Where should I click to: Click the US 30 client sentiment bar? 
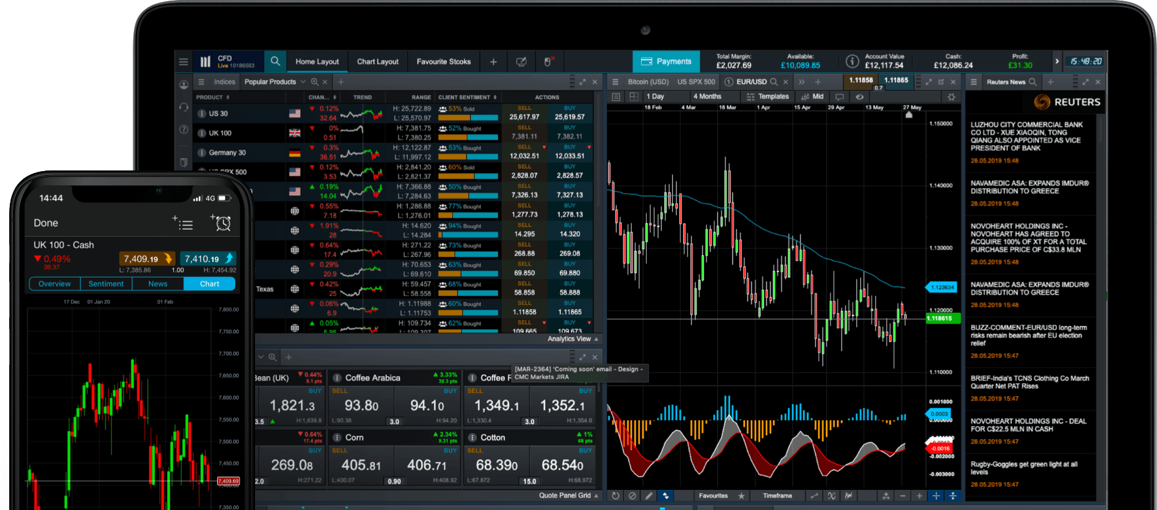(x=468, y=118)
